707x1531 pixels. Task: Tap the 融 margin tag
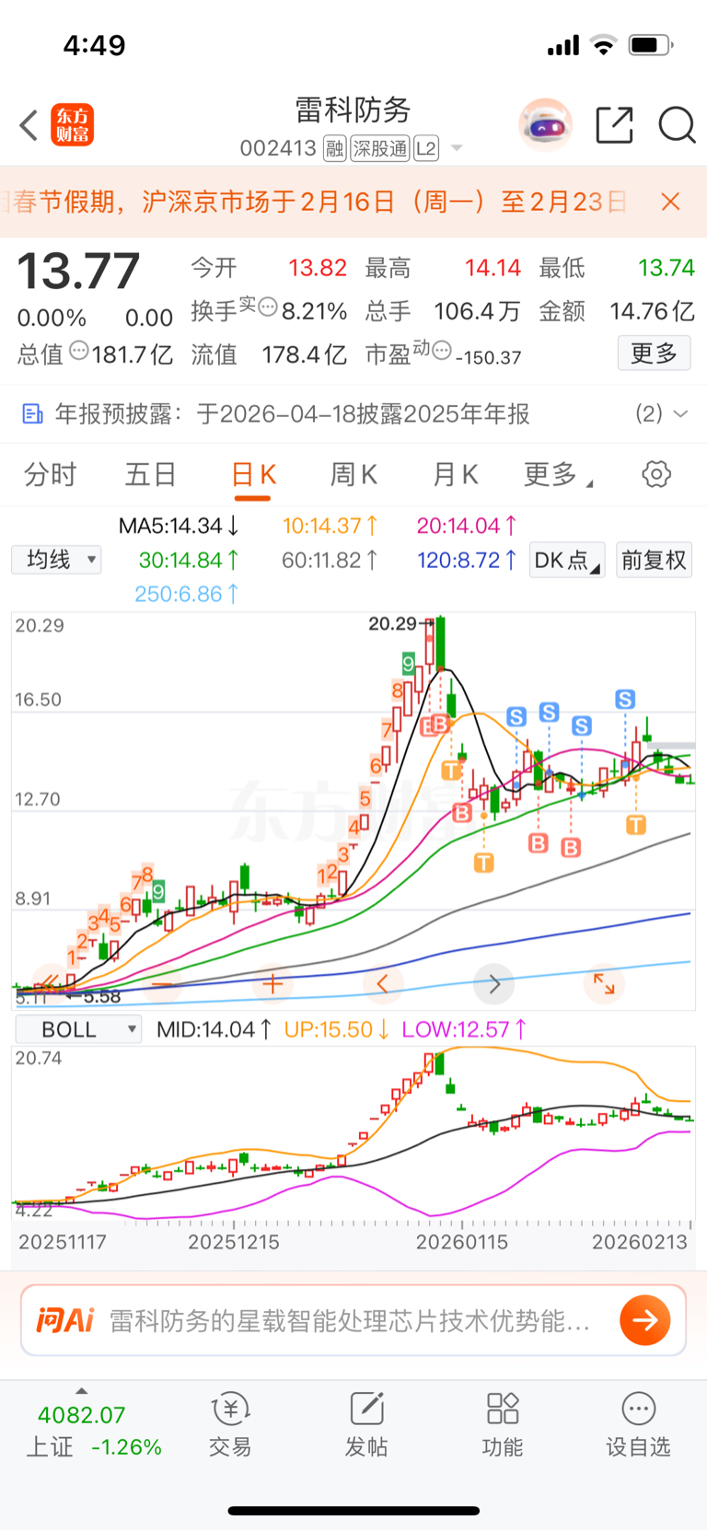[x=334, y=148]
